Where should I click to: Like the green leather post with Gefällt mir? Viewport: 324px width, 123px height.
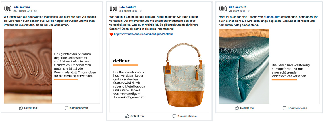[244, 108]
